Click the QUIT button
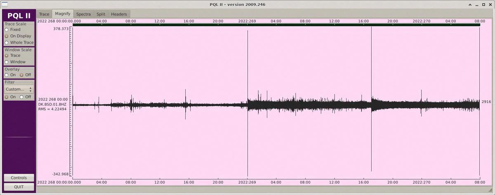The width and height of the screenshot is (495, 195). (19, 186)
